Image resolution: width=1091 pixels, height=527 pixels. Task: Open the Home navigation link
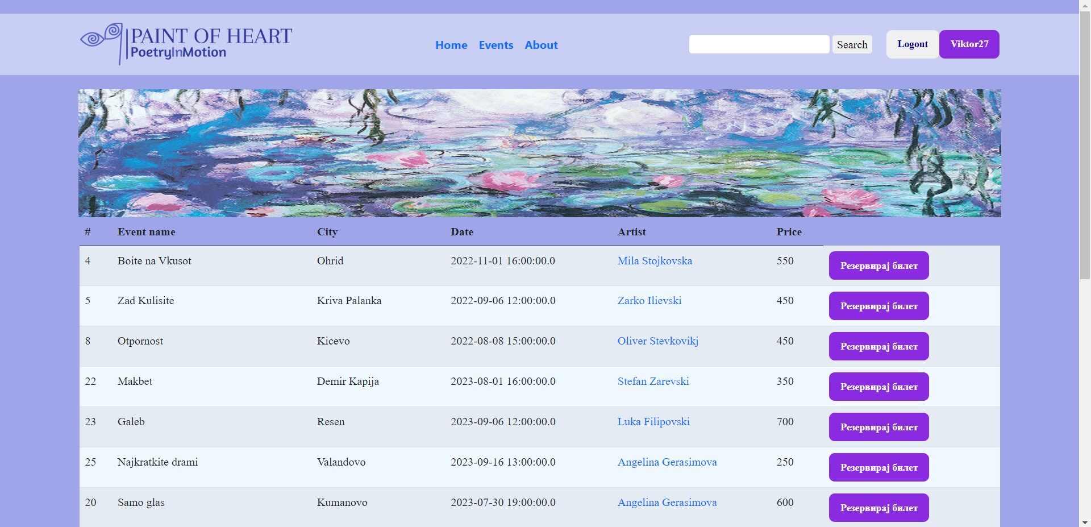pyautogui.click(x=451, y=45)
